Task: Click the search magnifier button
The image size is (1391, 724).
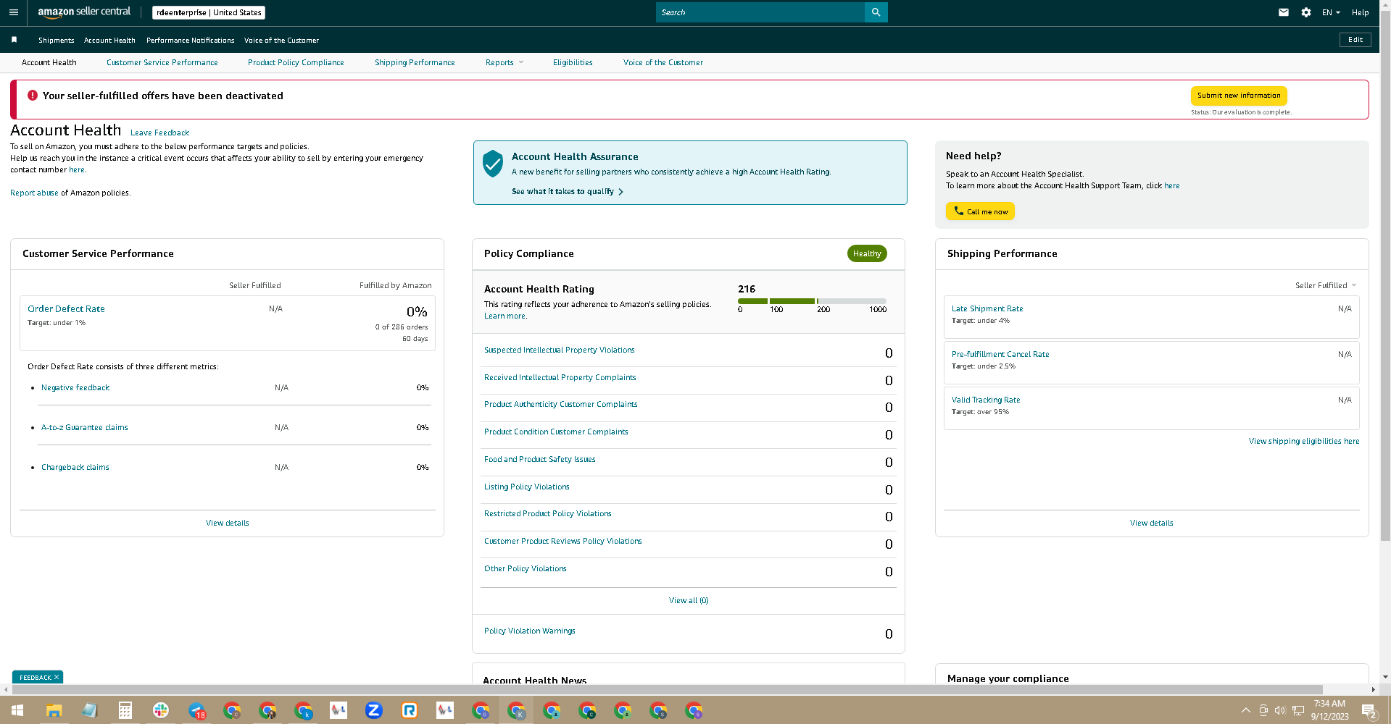Action: pos(876,12)
